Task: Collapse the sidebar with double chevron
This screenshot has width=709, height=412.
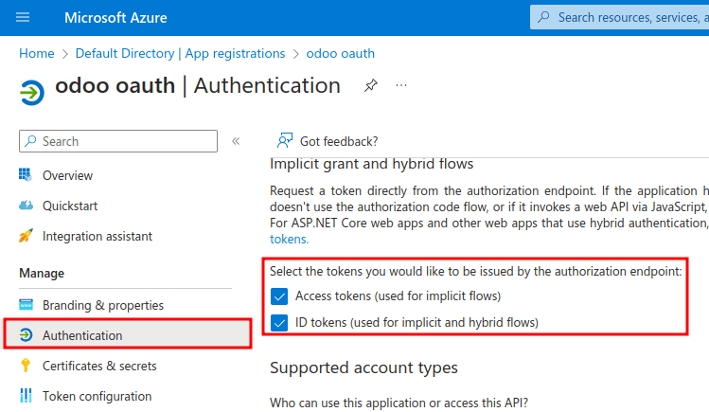Action: click(236, 141)
